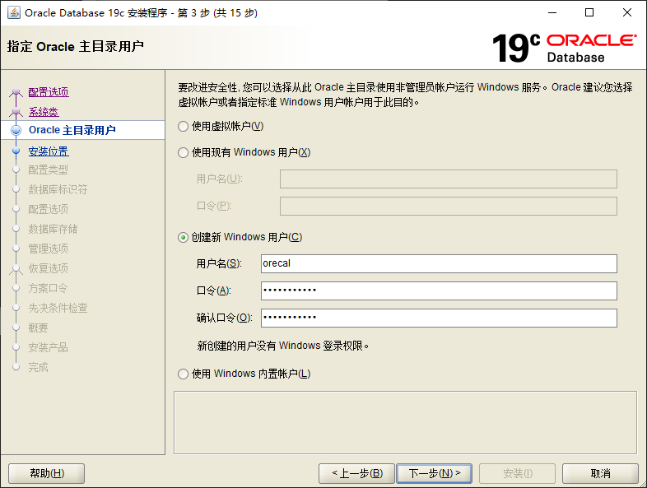Focus the 确认口令(O) password field
The image size is (647, 488).
pos(439,318)
